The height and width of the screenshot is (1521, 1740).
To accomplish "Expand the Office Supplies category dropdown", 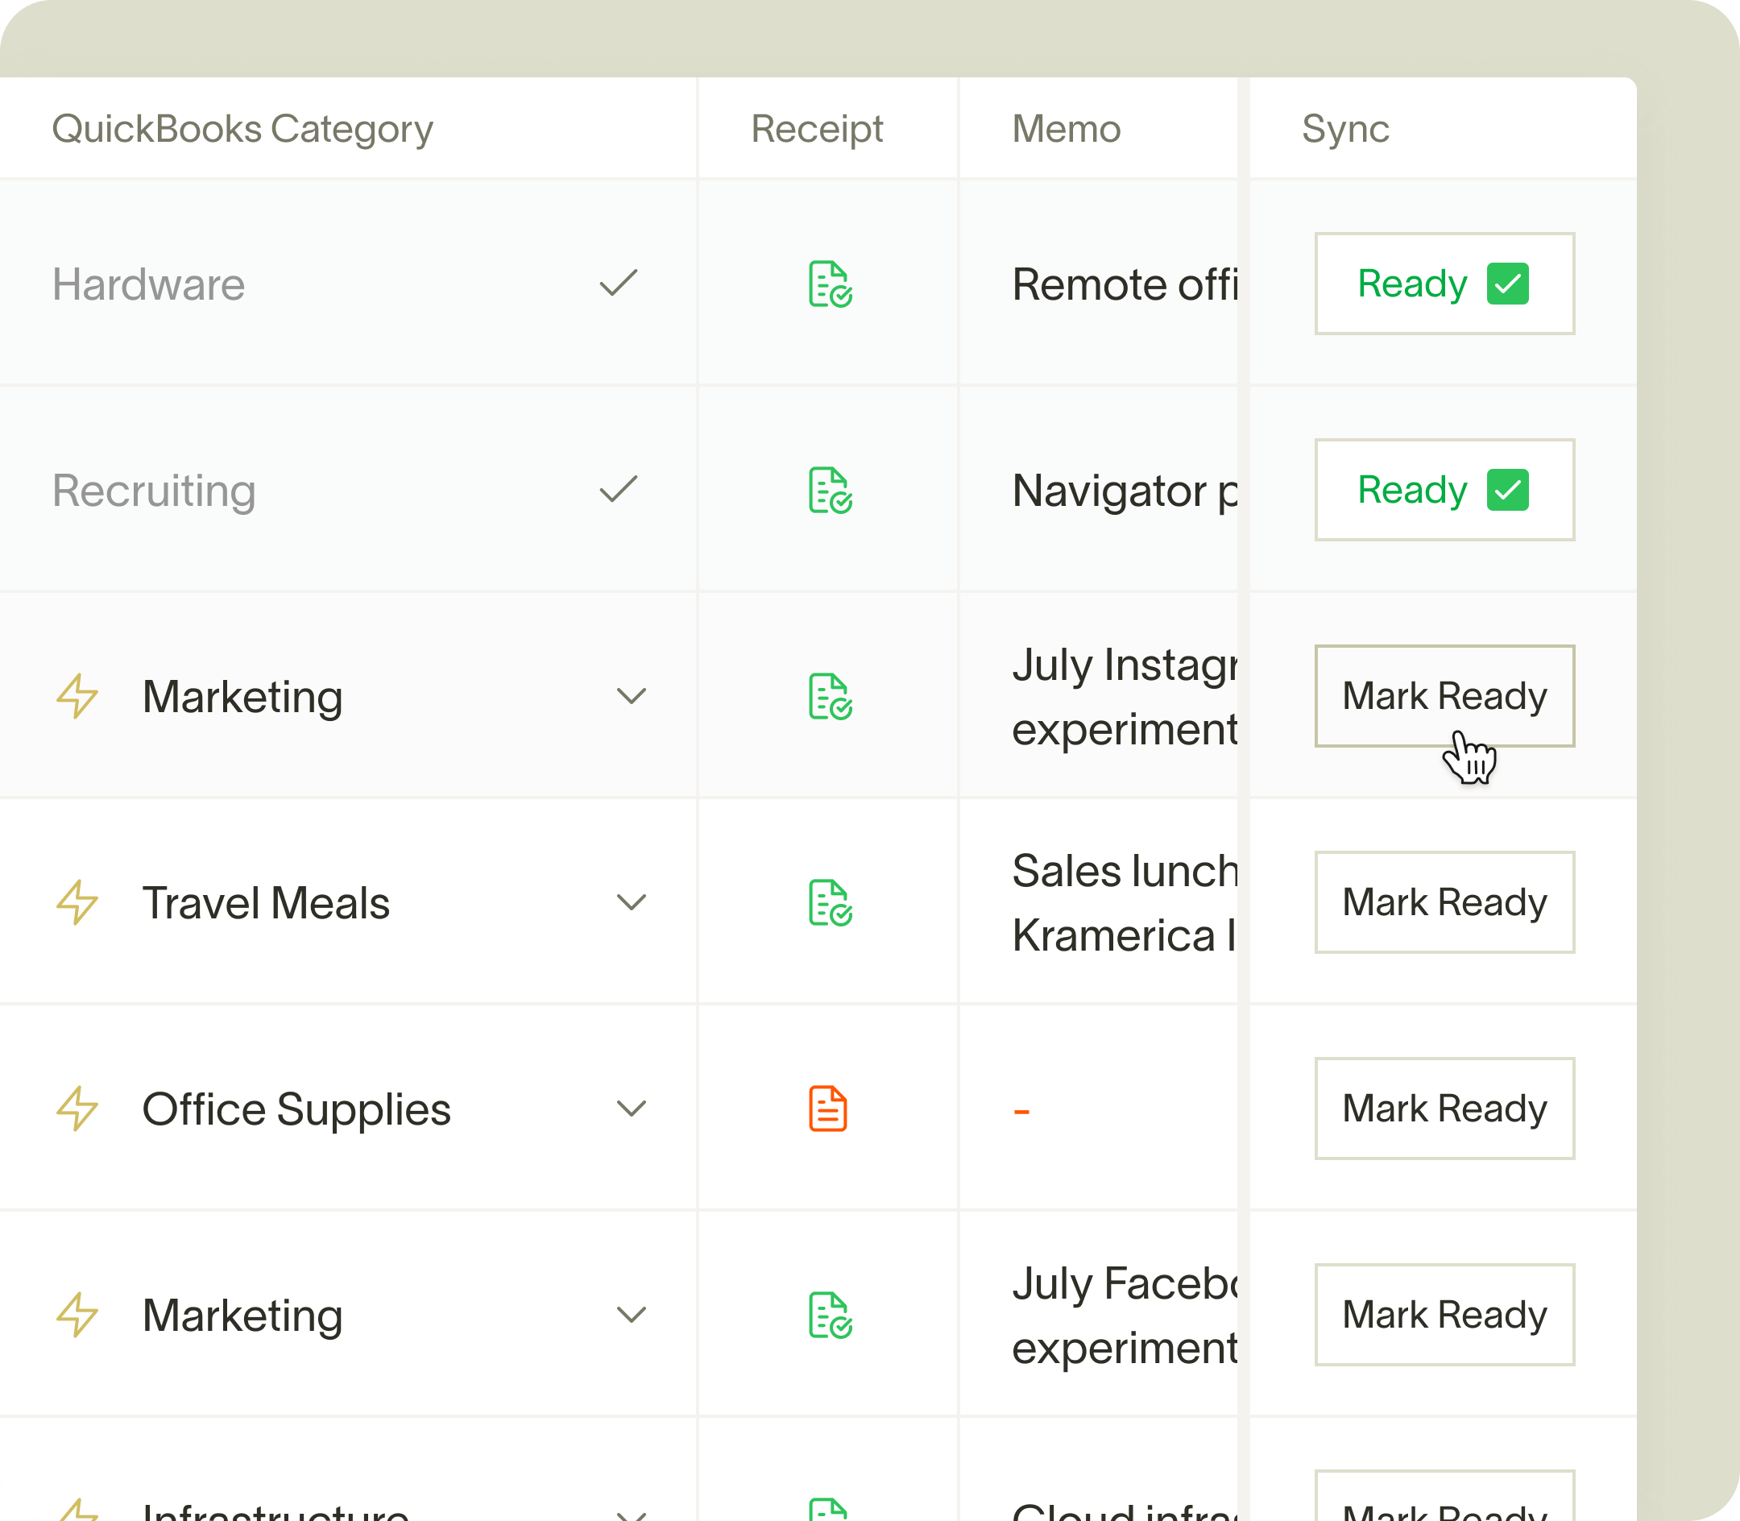I will [632, 1109].
